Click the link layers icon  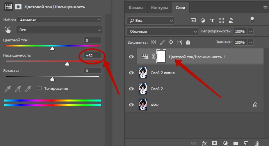194,143
